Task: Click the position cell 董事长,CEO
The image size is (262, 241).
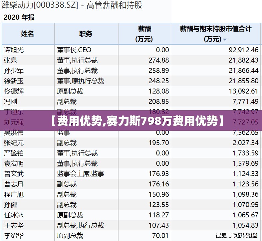Action: [74, 50]
